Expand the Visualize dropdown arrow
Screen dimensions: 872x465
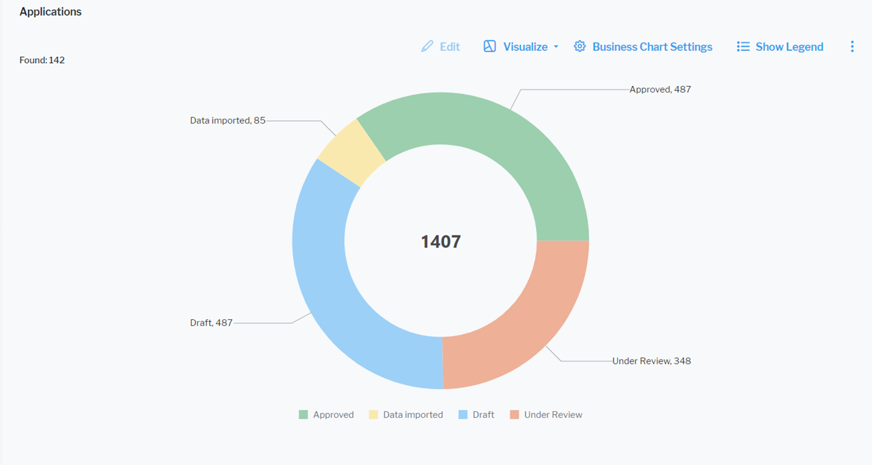pos(557,48)
